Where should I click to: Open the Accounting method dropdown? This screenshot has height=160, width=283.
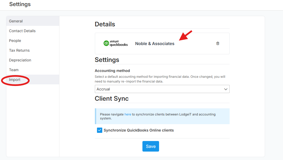[162, 89]
